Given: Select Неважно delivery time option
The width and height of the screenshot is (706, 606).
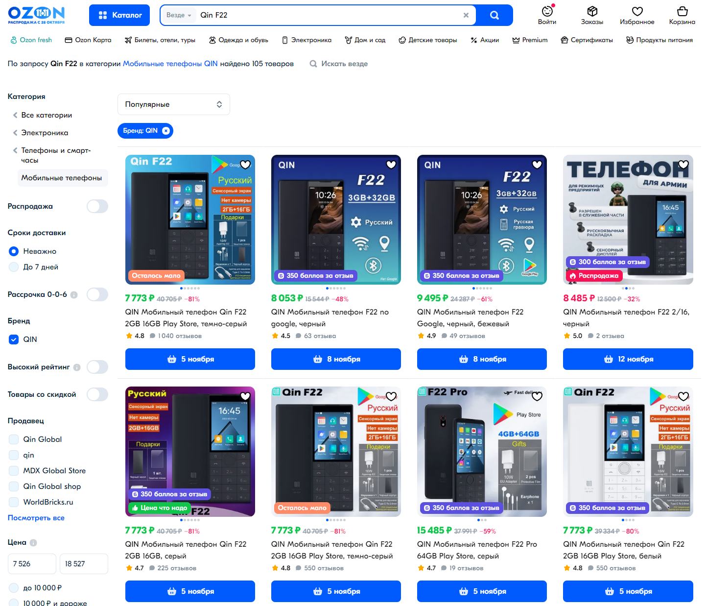Looking at the screenshot, I should click(x=14, y=251).
